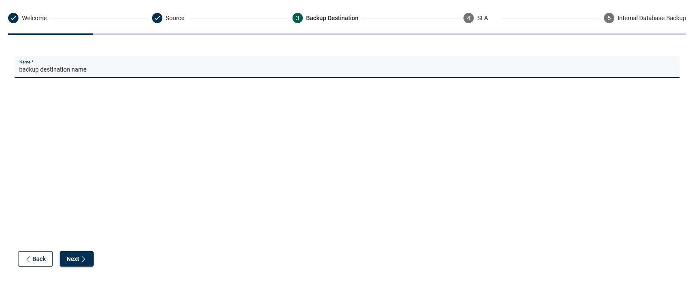Screen dimensions: 695x282
Task: Go to the Welcome step label
Action: tap(34, 18)
